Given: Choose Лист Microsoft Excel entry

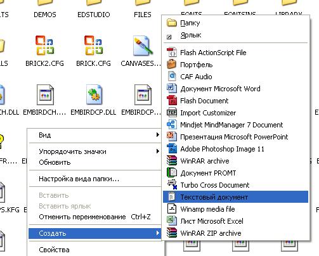Looking at the screenshot, I should 235,221.
